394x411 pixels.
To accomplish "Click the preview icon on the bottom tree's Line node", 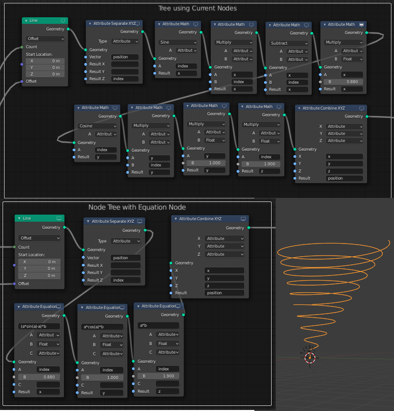I will coord(59,218).
